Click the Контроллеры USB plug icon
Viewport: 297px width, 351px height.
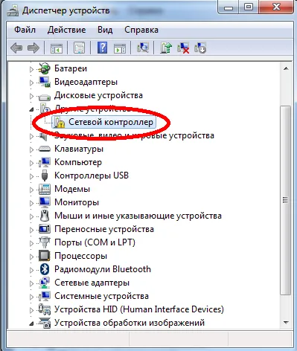pos(45,175)
